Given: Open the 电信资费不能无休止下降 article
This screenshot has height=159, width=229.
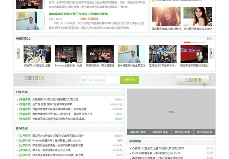Looking at the screenshot, I should (51, 150).
